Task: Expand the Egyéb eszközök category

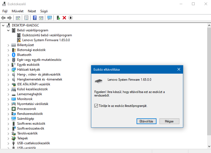Action: (8, 65)
